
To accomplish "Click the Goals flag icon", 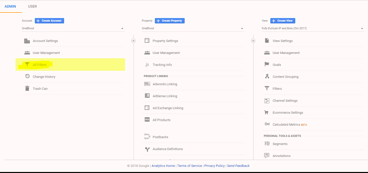I will (267, 64).
